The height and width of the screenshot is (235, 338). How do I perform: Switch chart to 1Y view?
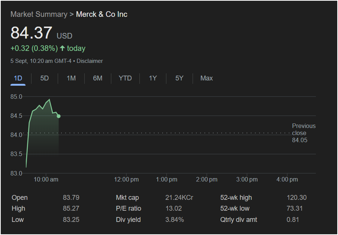153,78
